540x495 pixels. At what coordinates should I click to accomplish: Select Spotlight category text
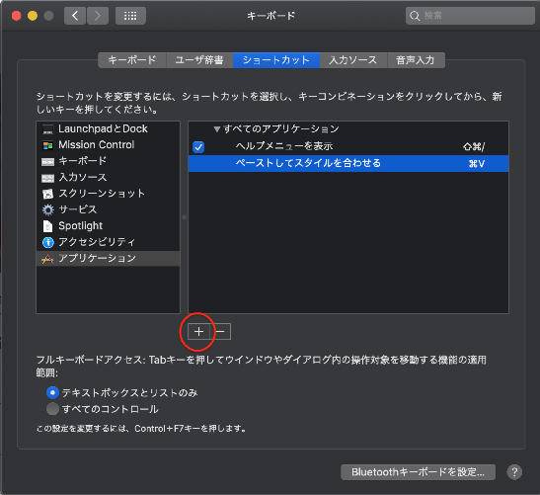coord(80,226)
